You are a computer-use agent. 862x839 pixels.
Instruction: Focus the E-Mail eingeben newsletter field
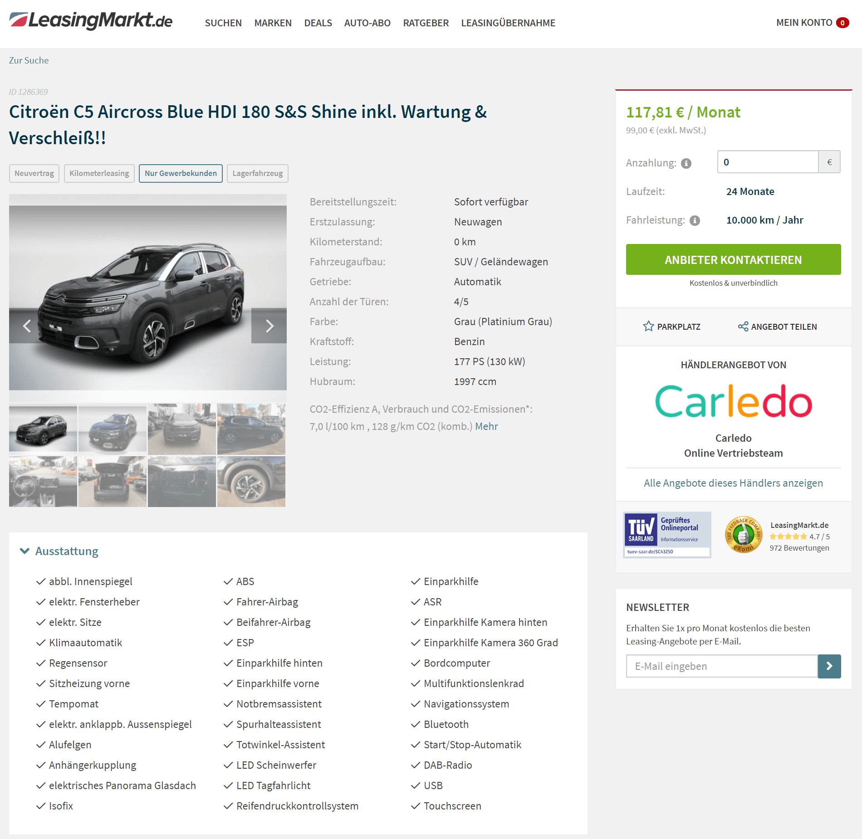[x=722, y=666]
